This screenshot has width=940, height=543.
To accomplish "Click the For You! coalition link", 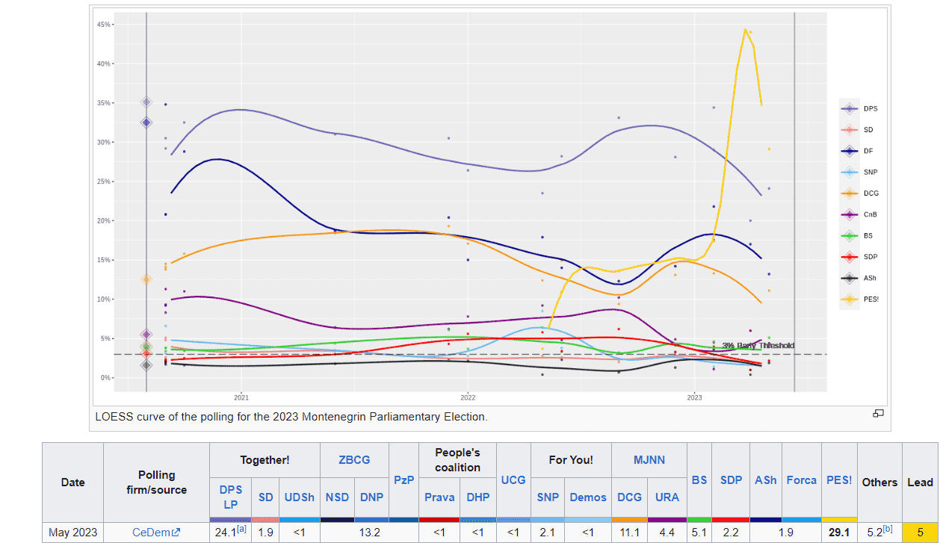I will (x=571, y=460).
